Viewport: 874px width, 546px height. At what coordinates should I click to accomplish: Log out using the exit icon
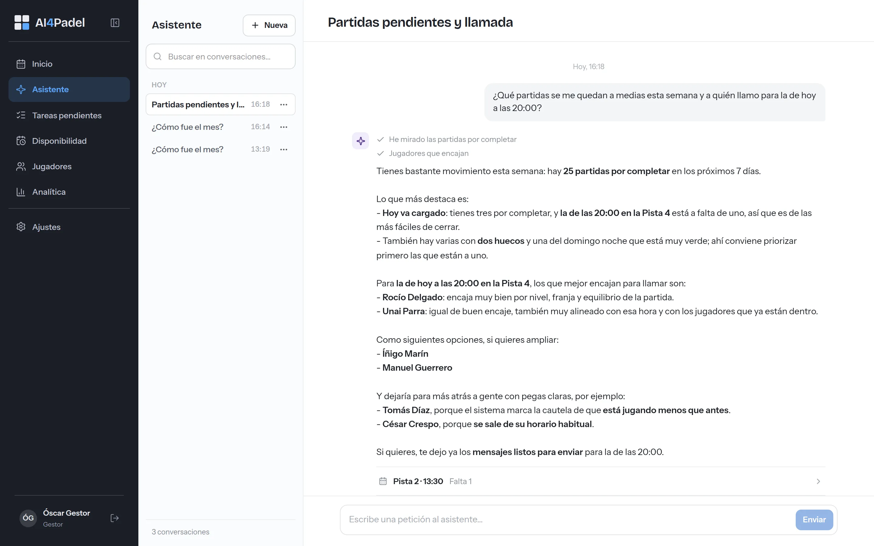pyautogui.click(x=114, y=518)
